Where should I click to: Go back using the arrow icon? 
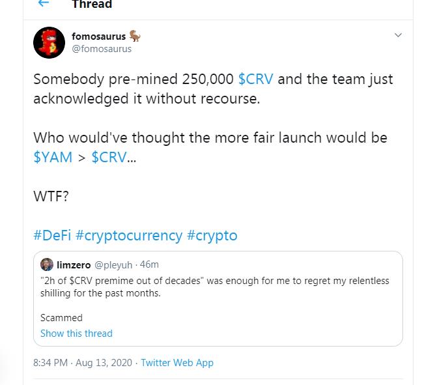pos(44,3)
